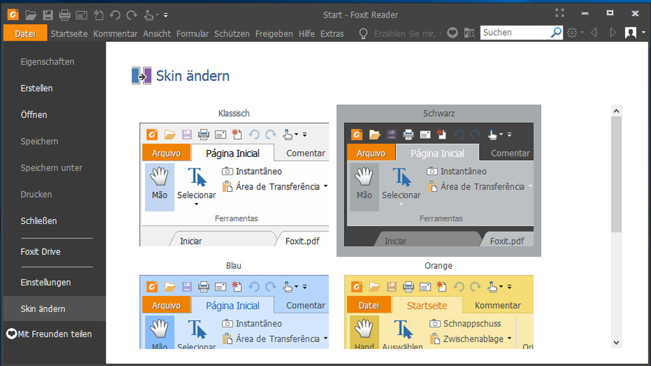
Task: Open the Hilfe tab
Action: click(306, 34)
